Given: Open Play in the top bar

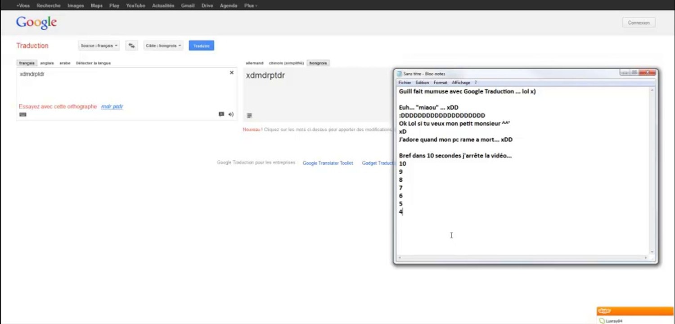Looking at the screenshot, I should [x=114, y=5].
